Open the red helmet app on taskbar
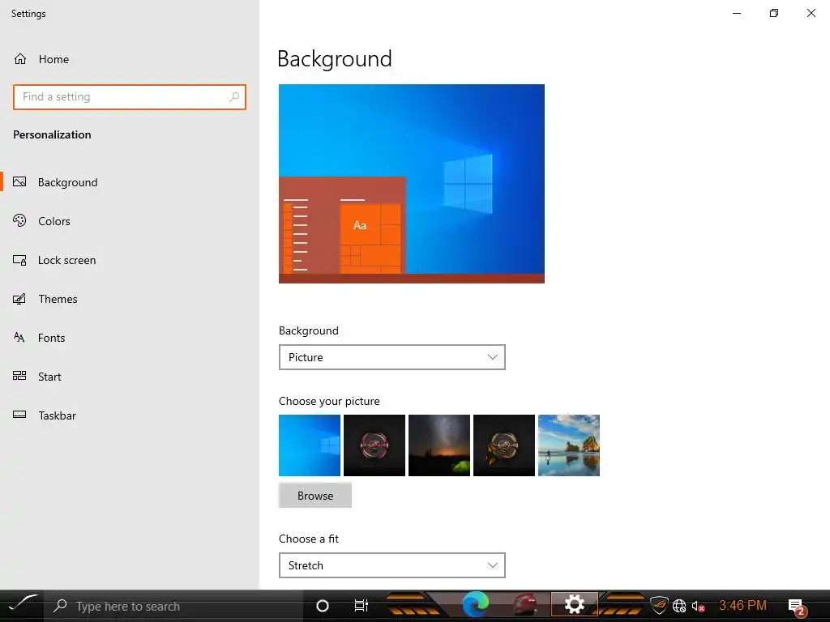 [x=525, y=604]
